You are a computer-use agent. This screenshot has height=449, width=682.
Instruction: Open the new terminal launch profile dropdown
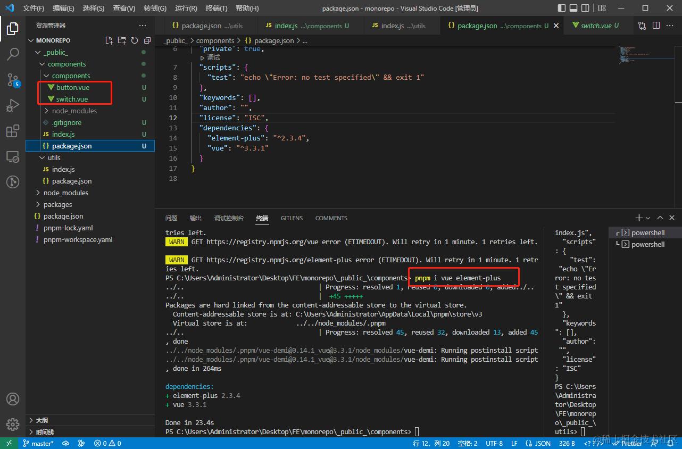[648, 218]
